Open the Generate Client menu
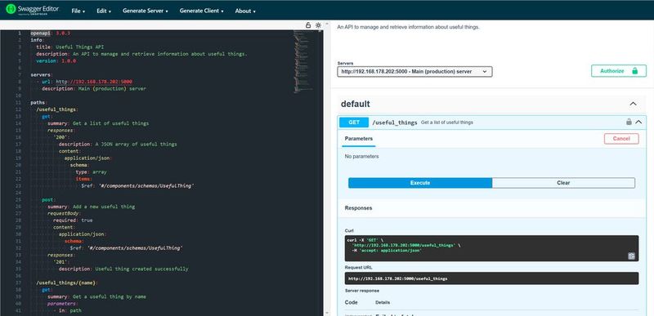The image size is (654, 316). click(201, 11)
